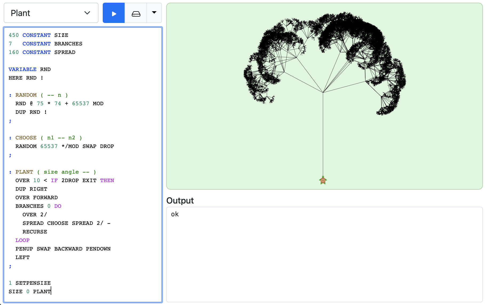This screenshot has width=485, height=305.
Task: Open the dropdown arrow next to eraser
Action: click(x=154, y=13)
